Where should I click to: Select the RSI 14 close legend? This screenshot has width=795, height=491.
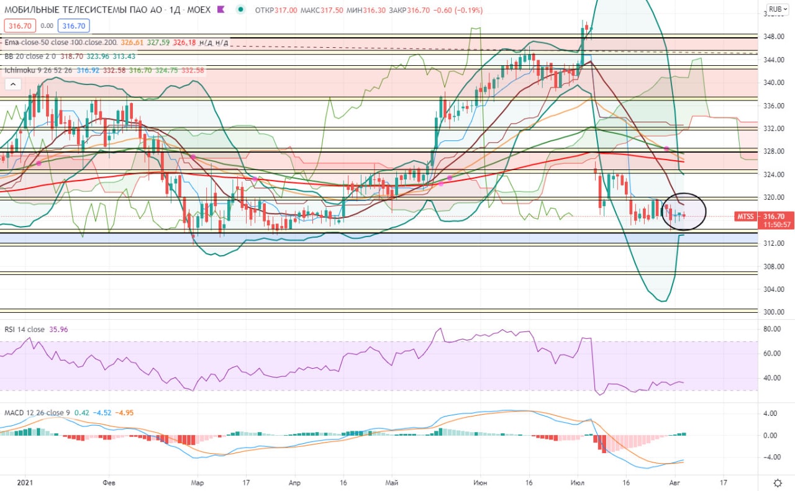pyautogui.click(x=25, y=329)
